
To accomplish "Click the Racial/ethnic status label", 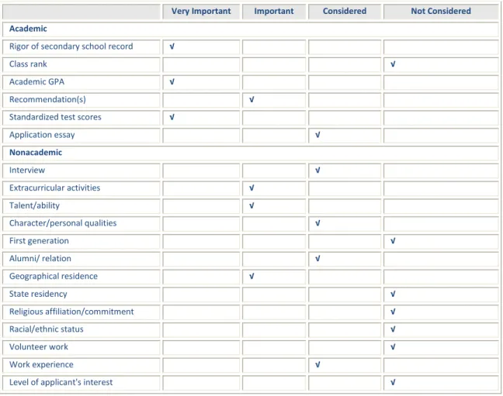I will click(x=47, y=329).
